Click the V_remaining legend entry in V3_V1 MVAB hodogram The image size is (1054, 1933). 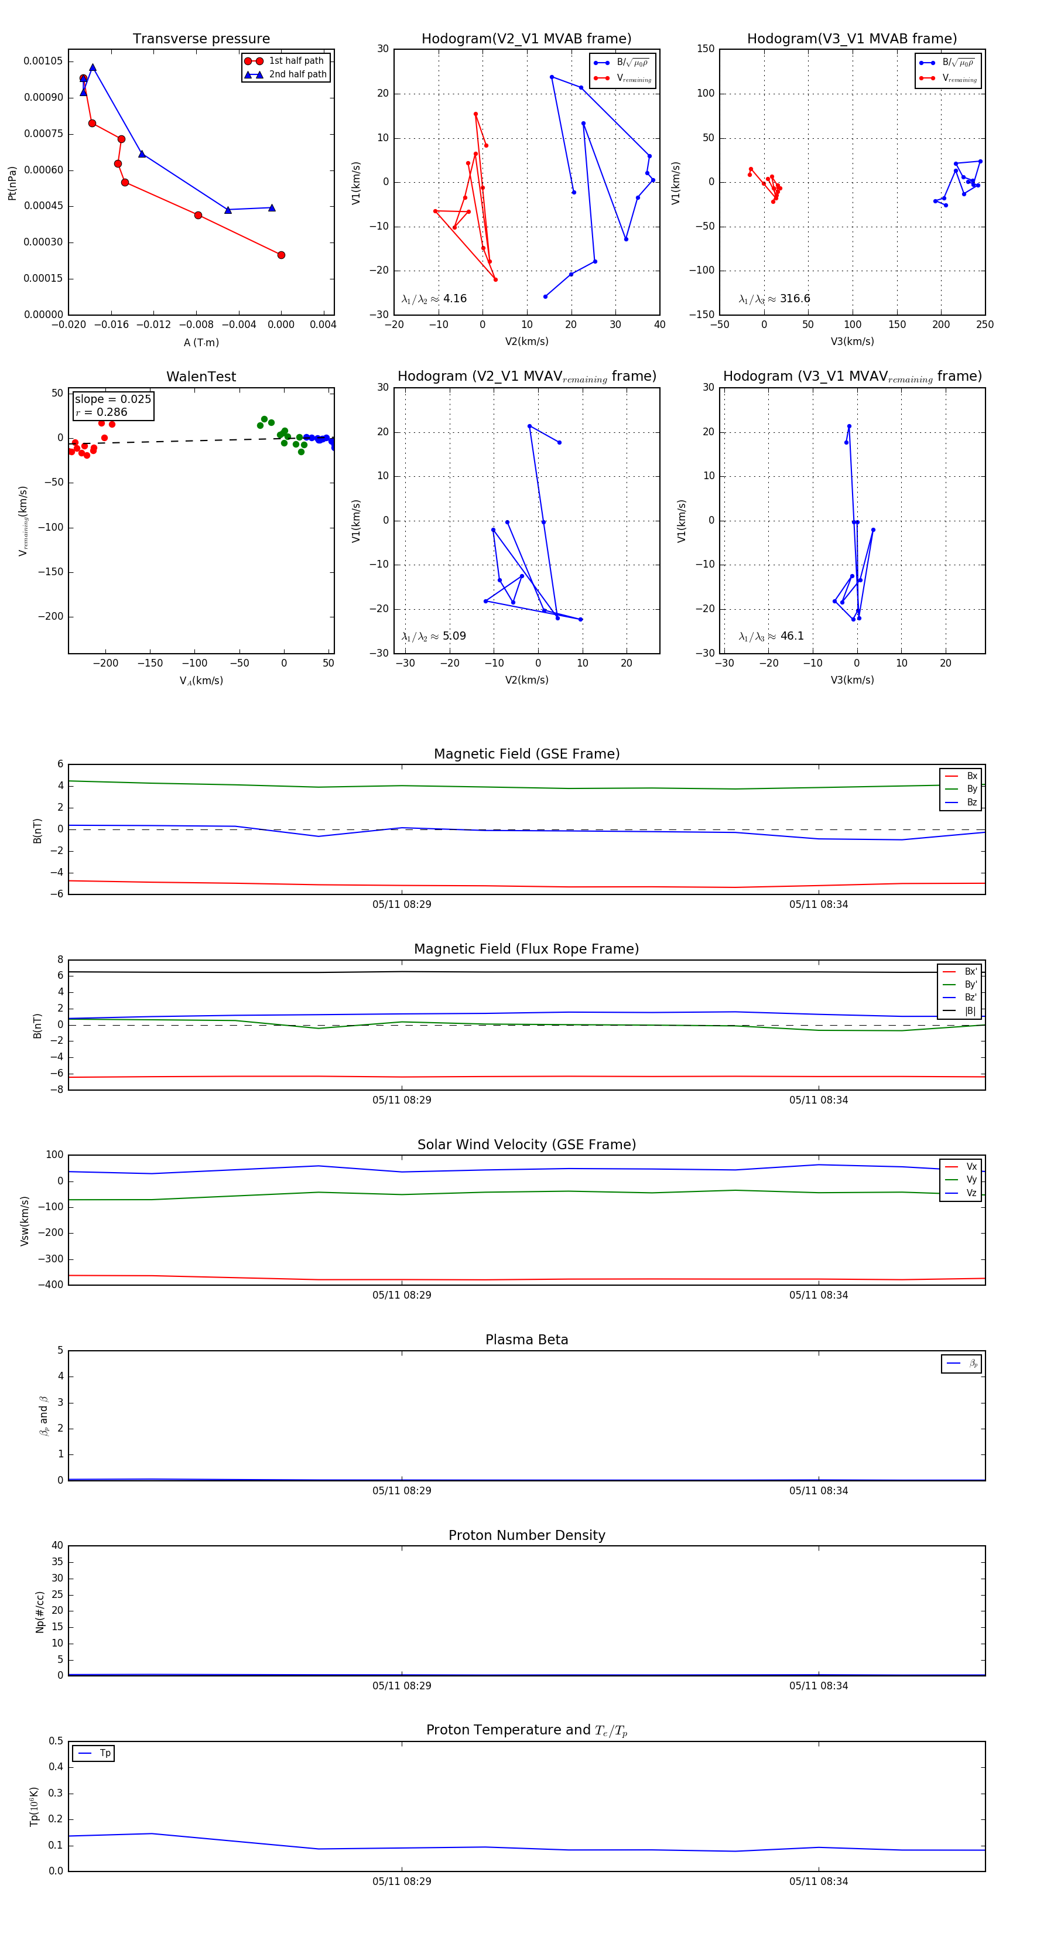(948, 78)
